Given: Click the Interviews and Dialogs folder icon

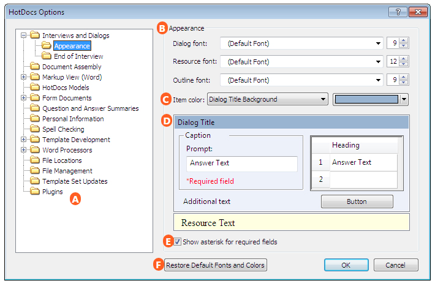Looking at the screenshot, I should click(x=35, y=36).
